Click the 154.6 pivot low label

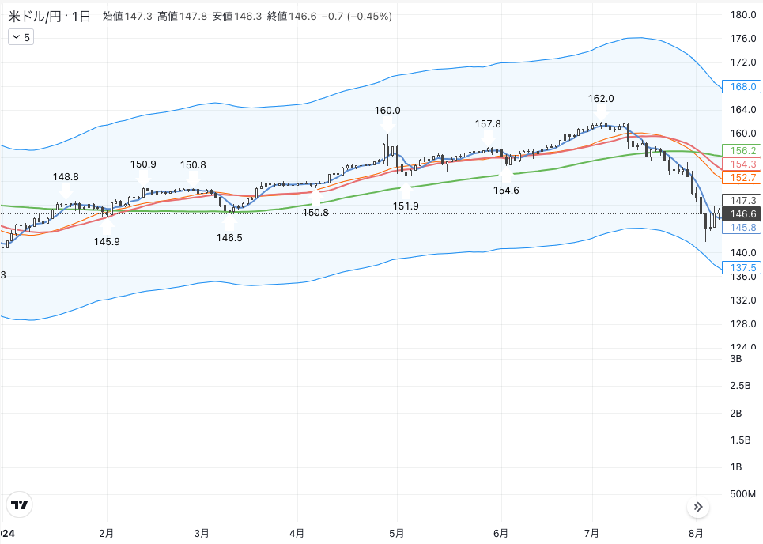(x=506, y=191)
